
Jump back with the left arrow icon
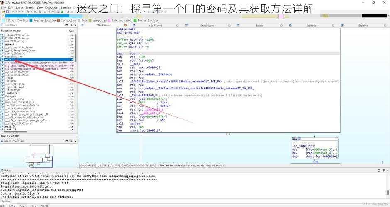pyautogui.click(x=13, y=12)
